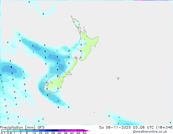Click the 20–25 mm legend color swatch
Image resolution: width=173 pixels, height=134 pixels.
49,130
